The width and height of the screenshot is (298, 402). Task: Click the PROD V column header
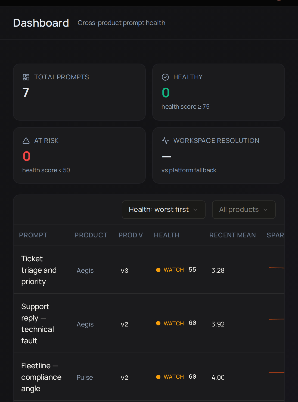click(x=131, y=235)
